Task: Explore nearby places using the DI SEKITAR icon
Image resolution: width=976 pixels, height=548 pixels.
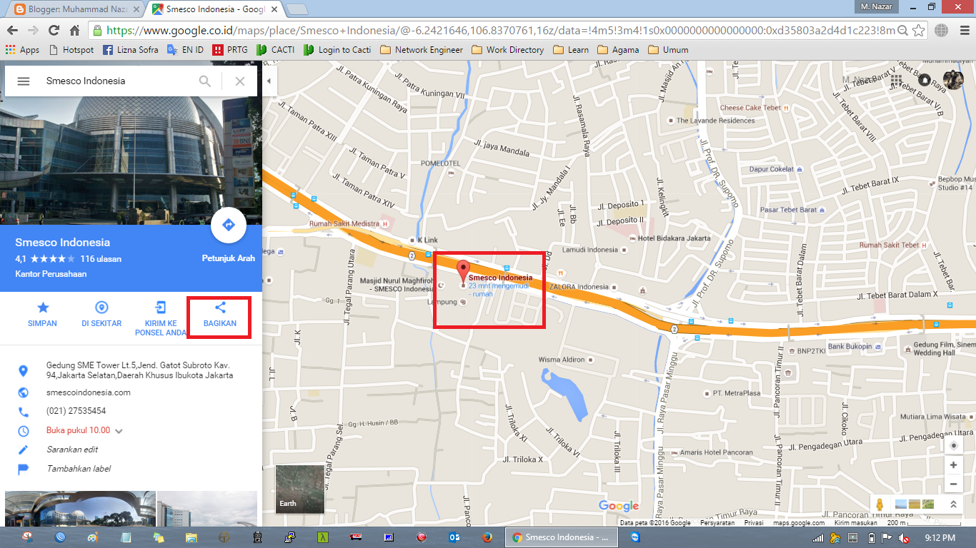Action: point(101,308)
